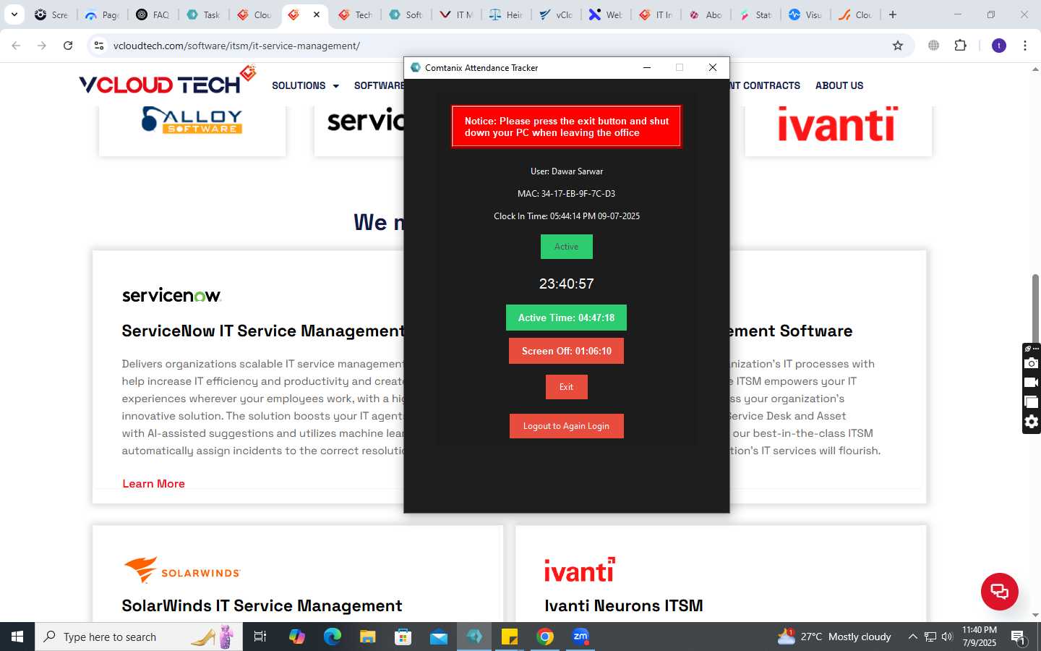Switch to the Scre tab
The height and width of the screenshot is (651, 1041).
51,14
